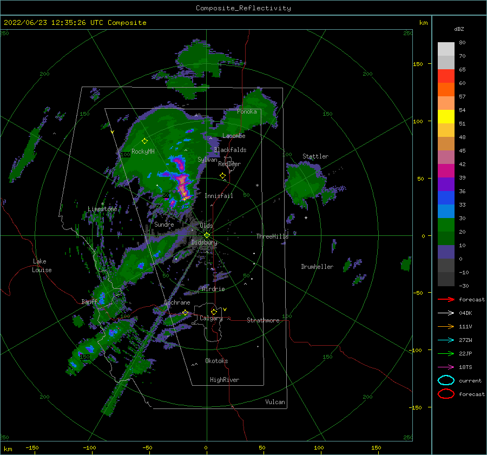Screen dimensions: 487x455
Task: Click the 04DK legend text
Action: pyautogui.click(x=465, y=313)
